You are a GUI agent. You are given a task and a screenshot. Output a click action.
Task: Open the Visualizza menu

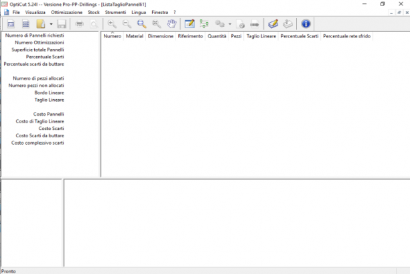[x=36, y=12]
